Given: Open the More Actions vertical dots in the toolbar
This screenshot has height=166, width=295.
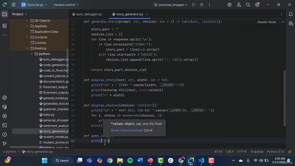Looking at the screenshot, I should click(x=209, y=5).
